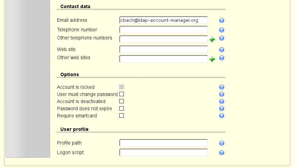Screen dimensions: 295x168
Task: Enable Require smartcard checkbox
Action: point(122,116)
